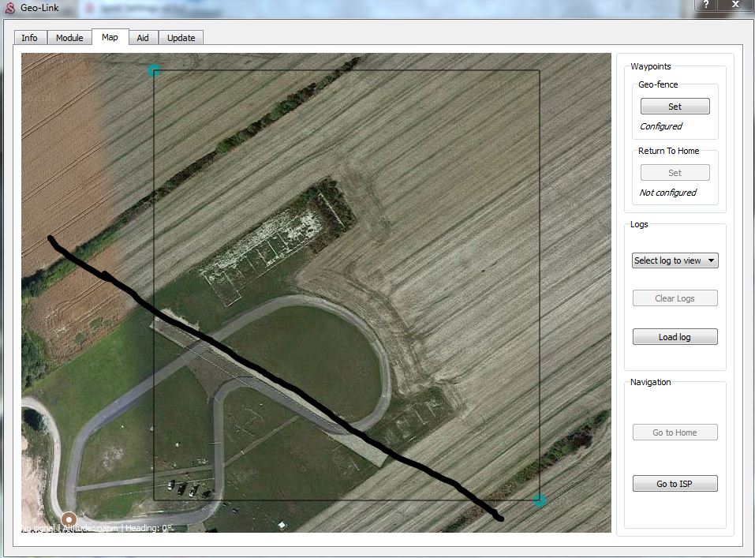755x558 pixels.
Task: Click the Geo-Link app icon in title bar
Action: tap(9, 7)
